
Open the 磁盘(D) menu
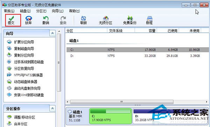click(25, 11)
